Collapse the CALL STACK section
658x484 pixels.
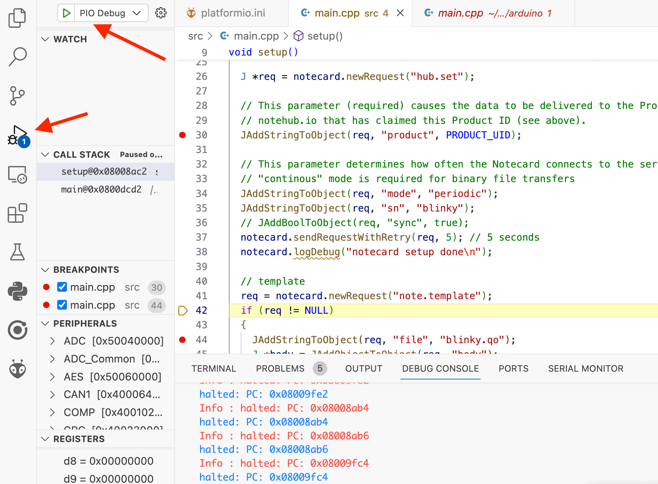45,155
